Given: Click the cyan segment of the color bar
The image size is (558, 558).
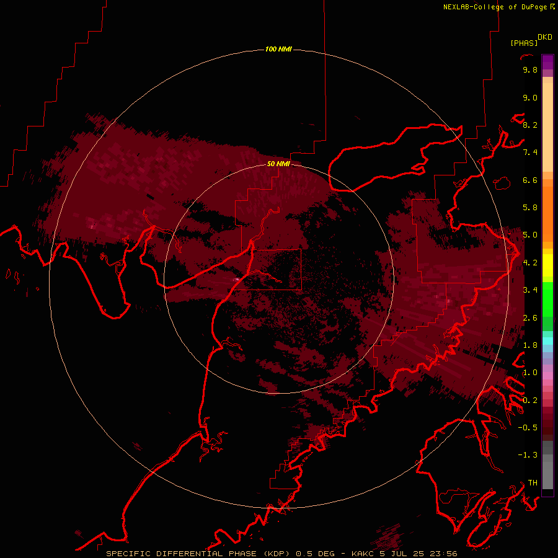Looking at the screenshot, I should [547, 340].
